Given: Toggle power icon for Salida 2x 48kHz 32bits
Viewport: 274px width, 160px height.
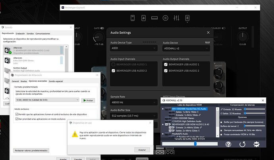Looking at the screenshot, I should pyautogui.click(x=170, y=131).
